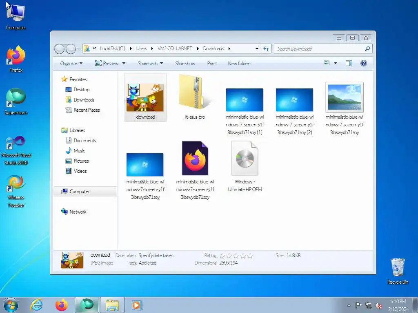Select Recent Places in the navigation pane
Viewport: 418px width, 313px height.
82,110
